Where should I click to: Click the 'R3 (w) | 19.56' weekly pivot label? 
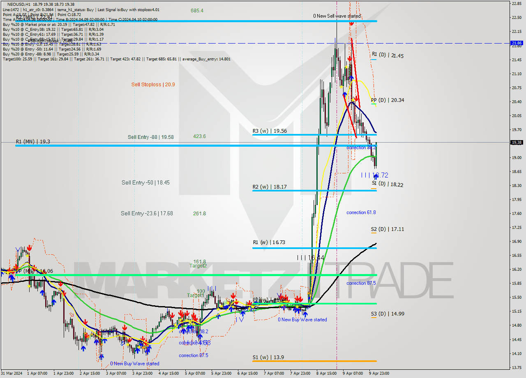(x=270, y=131)
